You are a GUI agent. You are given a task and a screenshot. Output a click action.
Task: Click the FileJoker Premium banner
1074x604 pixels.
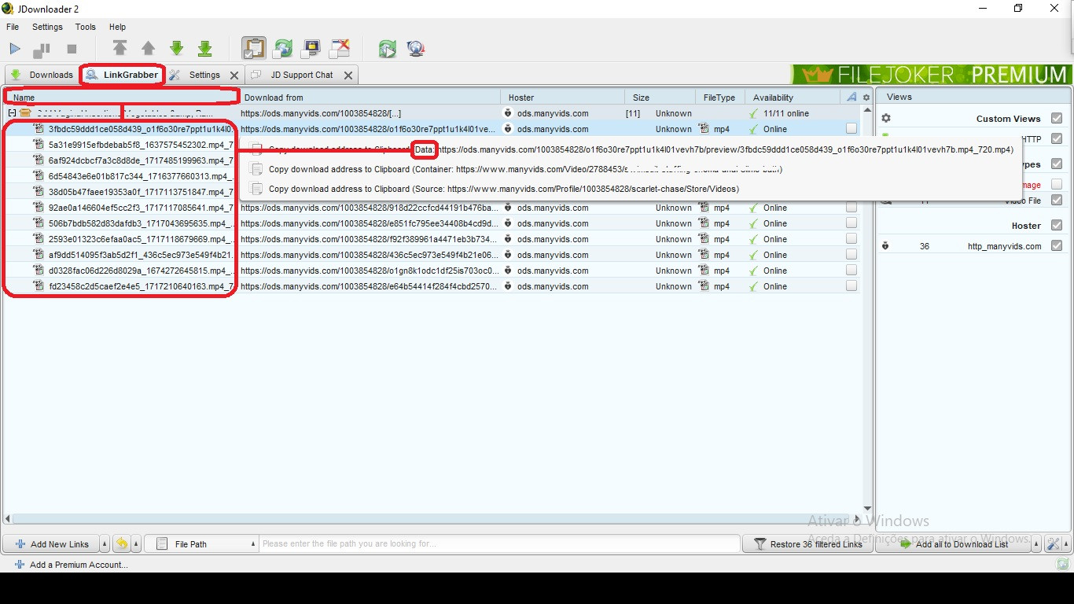point(931,75)
